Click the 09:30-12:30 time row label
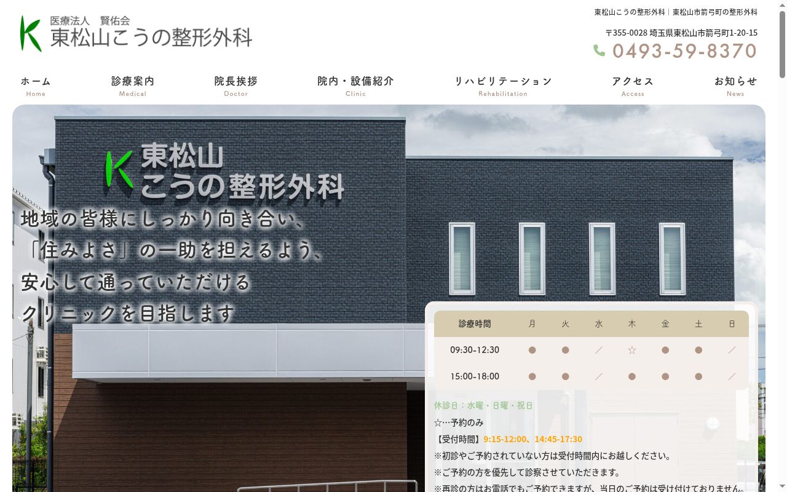 tap(475, 350)
